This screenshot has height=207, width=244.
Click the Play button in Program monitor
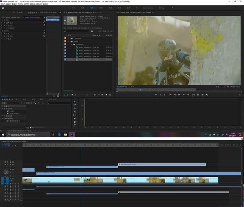coord(179,95)
